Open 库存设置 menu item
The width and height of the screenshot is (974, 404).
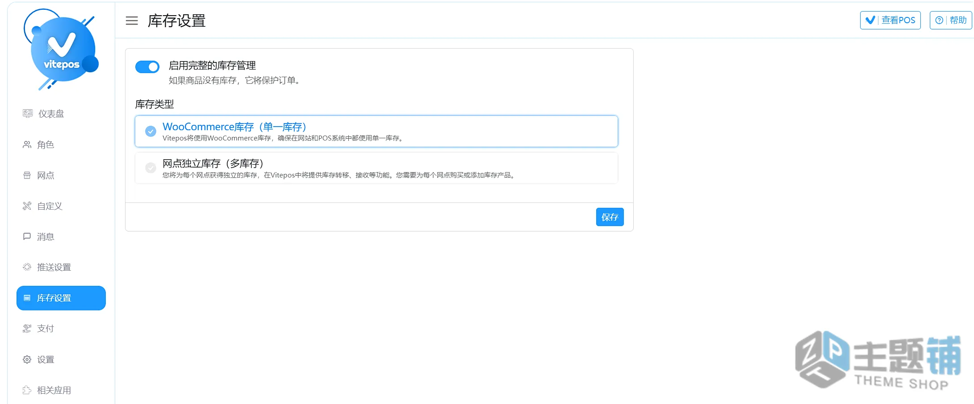point(61,298)
